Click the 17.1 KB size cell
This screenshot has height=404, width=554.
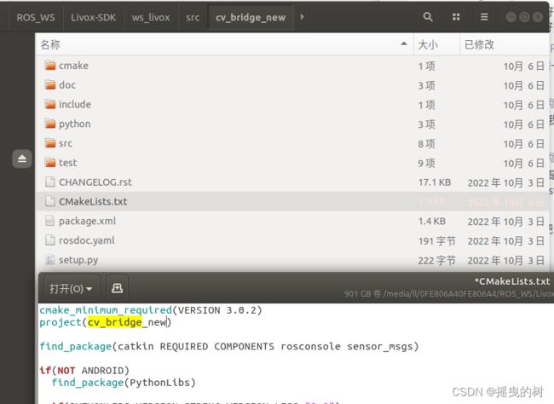point(435,182)
